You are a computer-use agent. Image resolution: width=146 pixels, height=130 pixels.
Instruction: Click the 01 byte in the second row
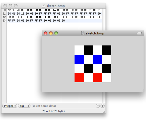[x=14, y=14]
